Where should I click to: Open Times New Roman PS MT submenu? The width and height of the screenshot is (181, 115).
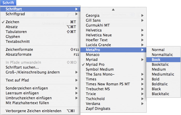(114, 84)
